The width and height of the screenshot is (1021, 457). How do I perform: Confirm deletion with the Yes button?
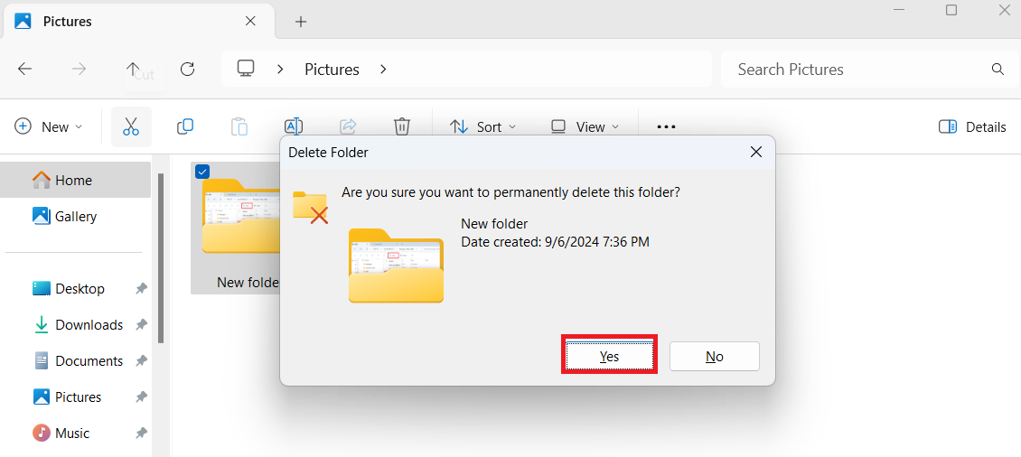[609, 356]
